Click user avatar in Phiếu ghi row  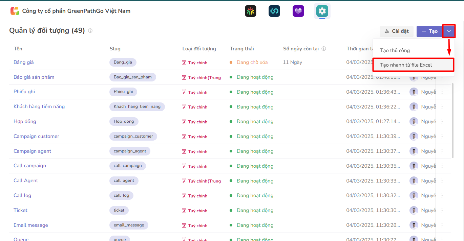point(414,92)
